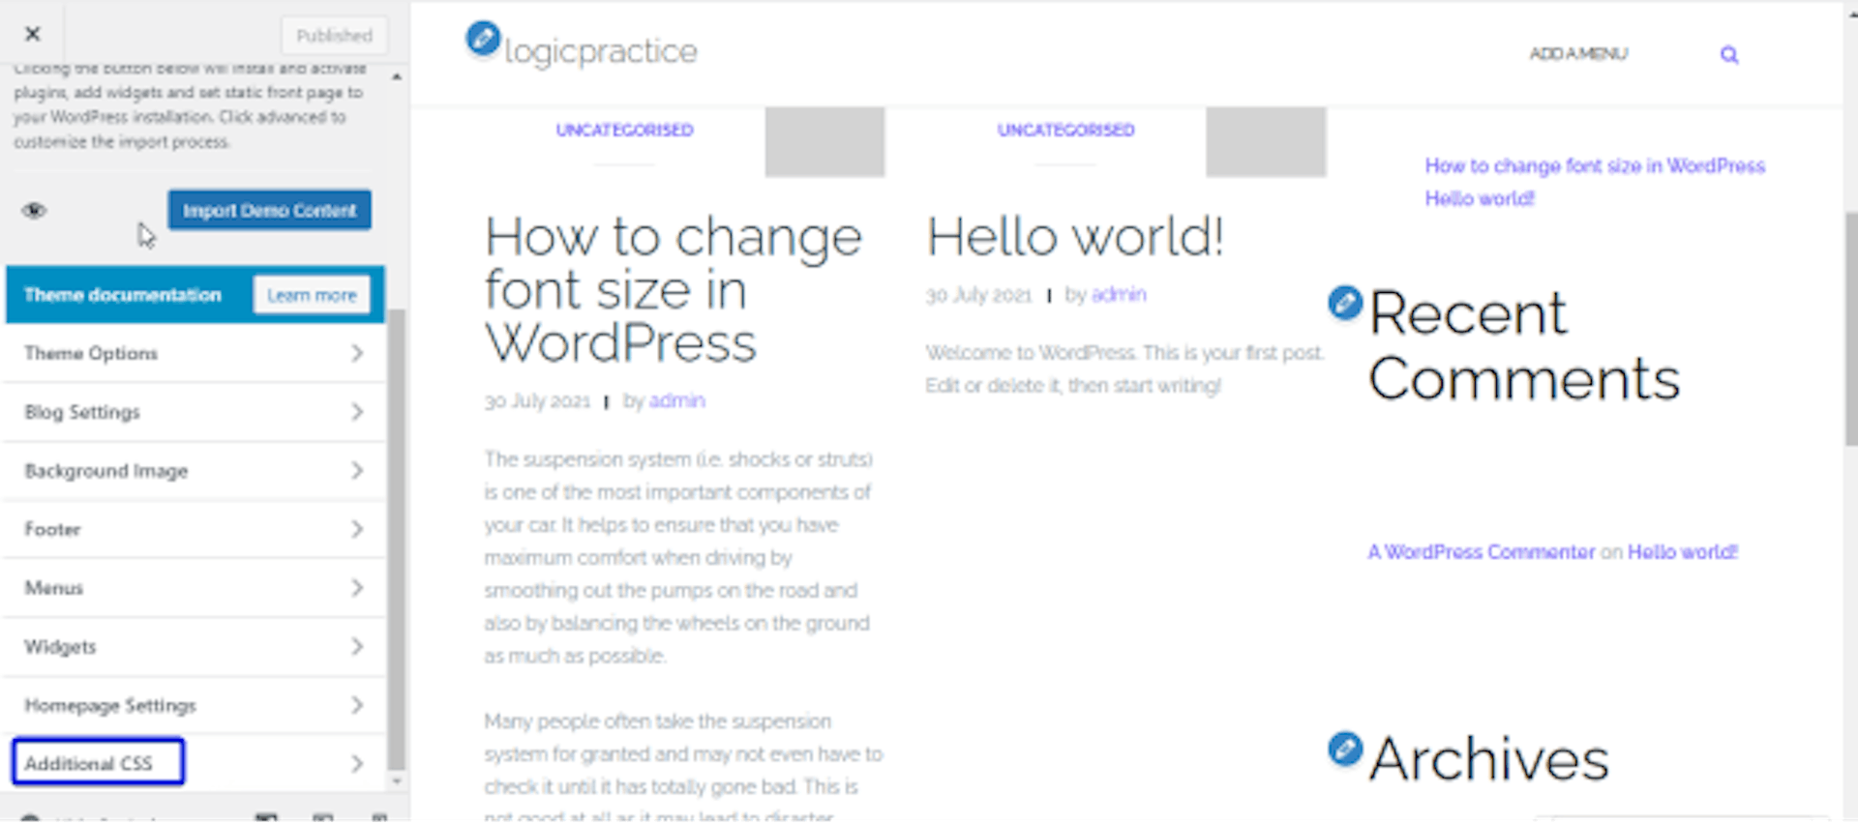
Task: Open the Background Image section
Action: click(194, 471)
